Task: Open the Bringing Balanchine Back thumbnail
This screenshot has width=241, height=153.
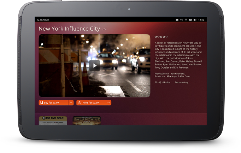Action: [x=87, y=120]
